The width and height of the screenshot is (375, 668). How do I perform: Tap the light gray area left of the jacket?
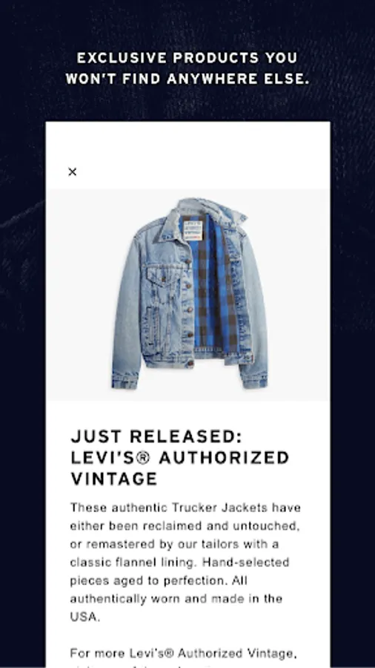tap(79, 294)
